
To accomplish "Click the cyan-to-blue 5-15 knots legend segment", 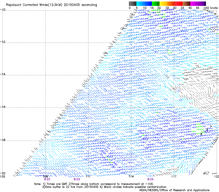I will click(144, 4).
